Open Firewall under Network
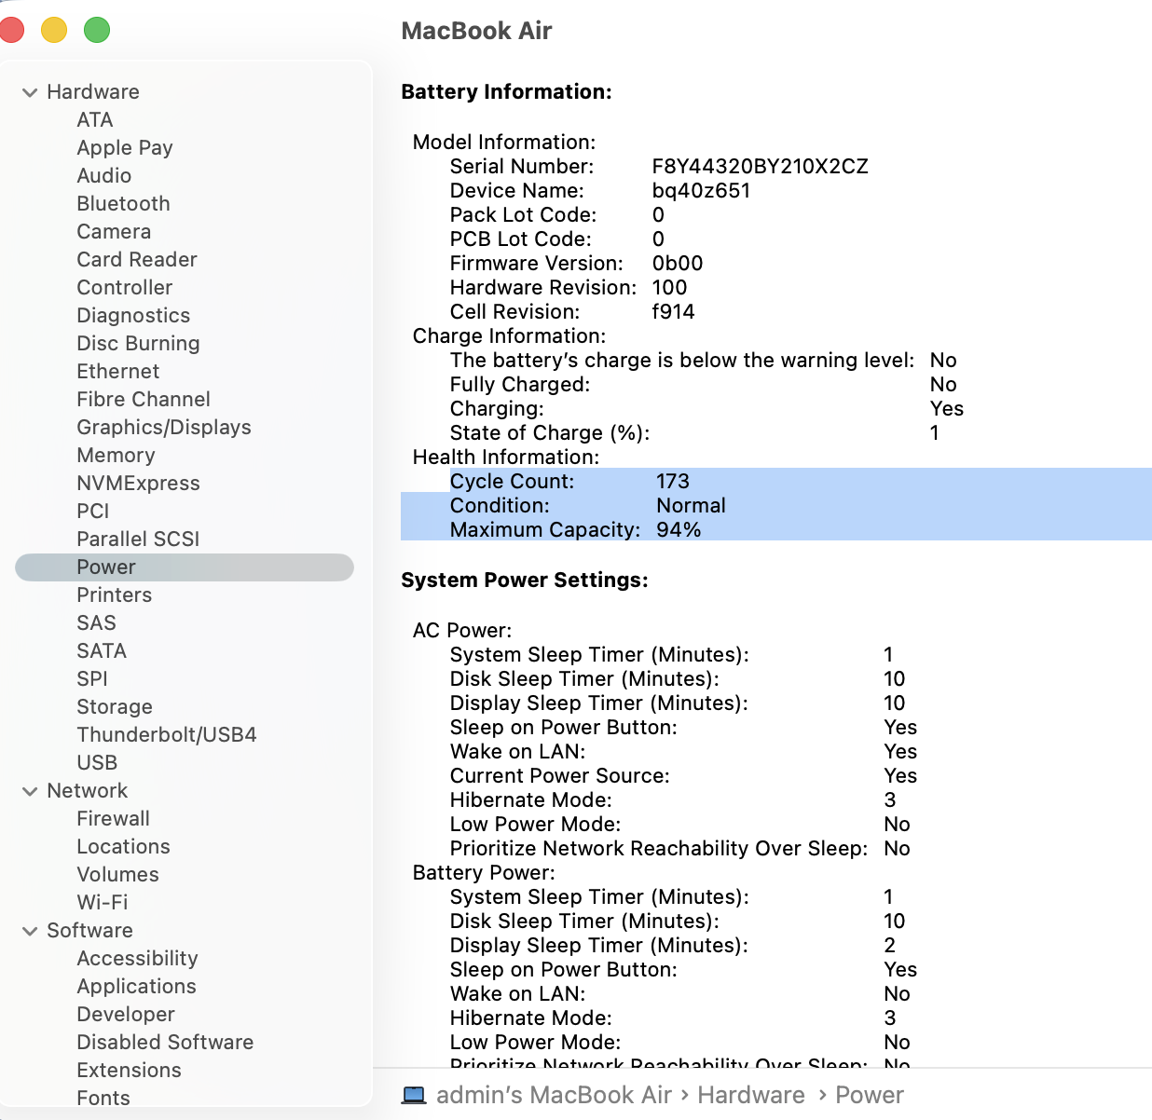 point(114,819)
